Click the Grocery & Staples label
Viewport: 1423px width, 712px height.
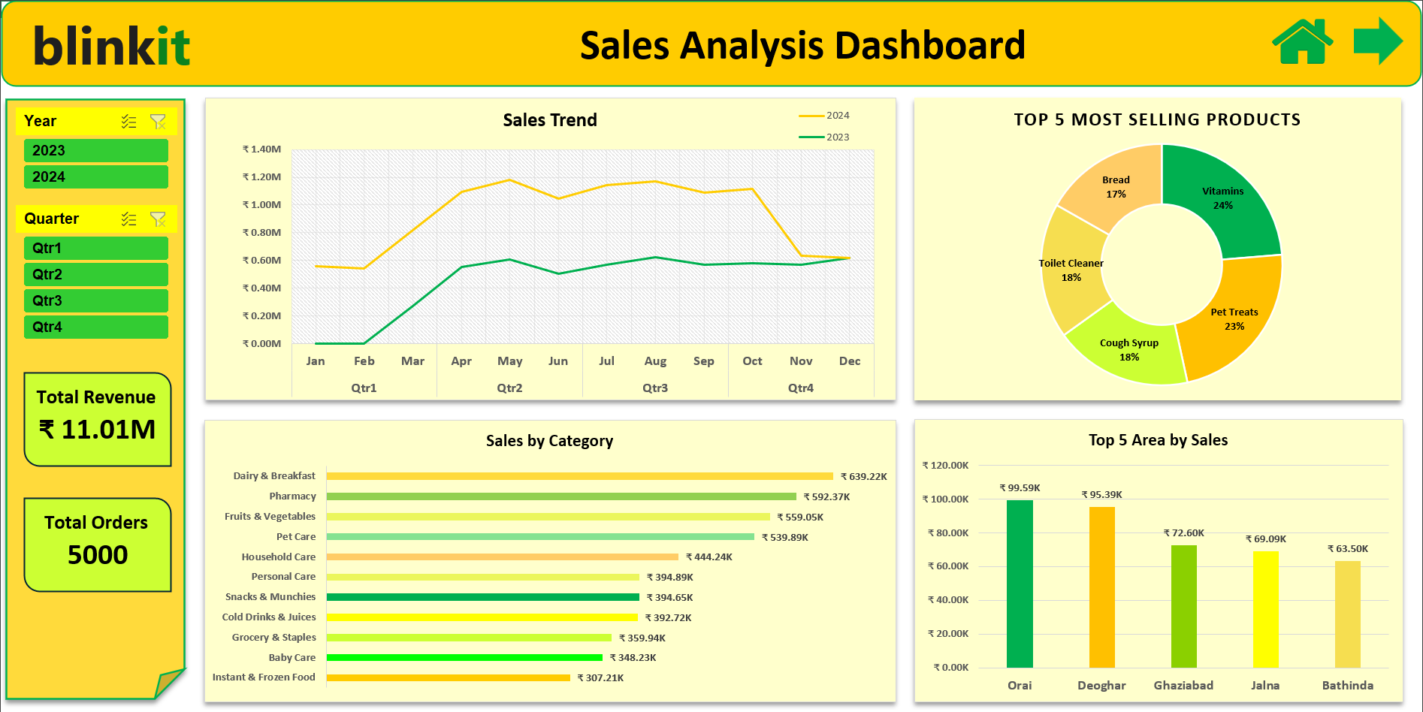click(273, 638)
